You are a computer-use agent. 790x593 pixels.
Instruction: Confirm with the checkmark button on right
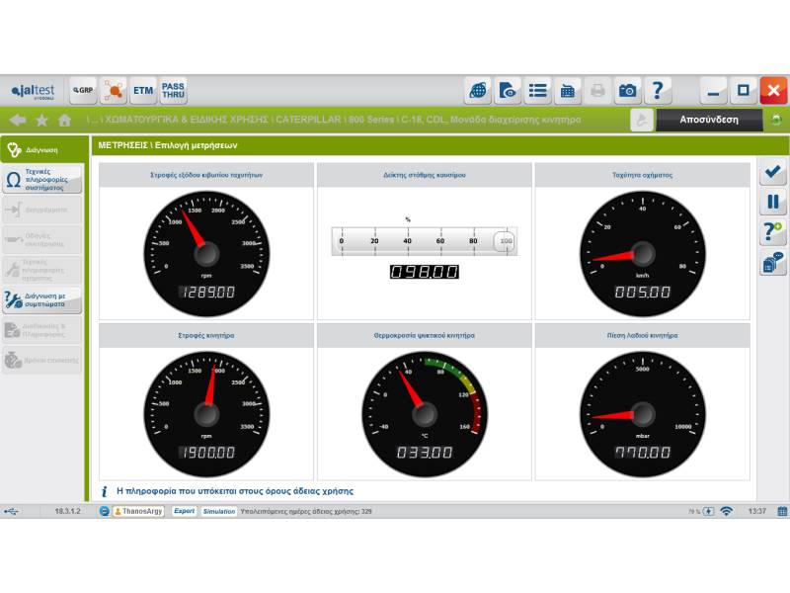(x=772, y=172)
